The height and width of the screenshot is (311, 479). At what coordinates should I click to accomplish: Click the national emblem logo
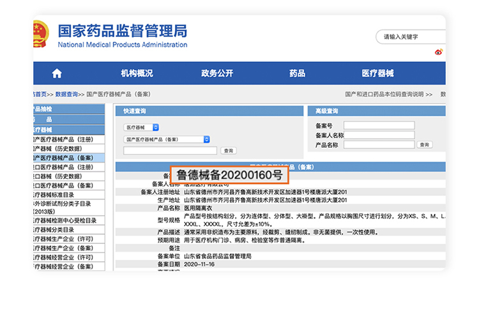(41, 34)
